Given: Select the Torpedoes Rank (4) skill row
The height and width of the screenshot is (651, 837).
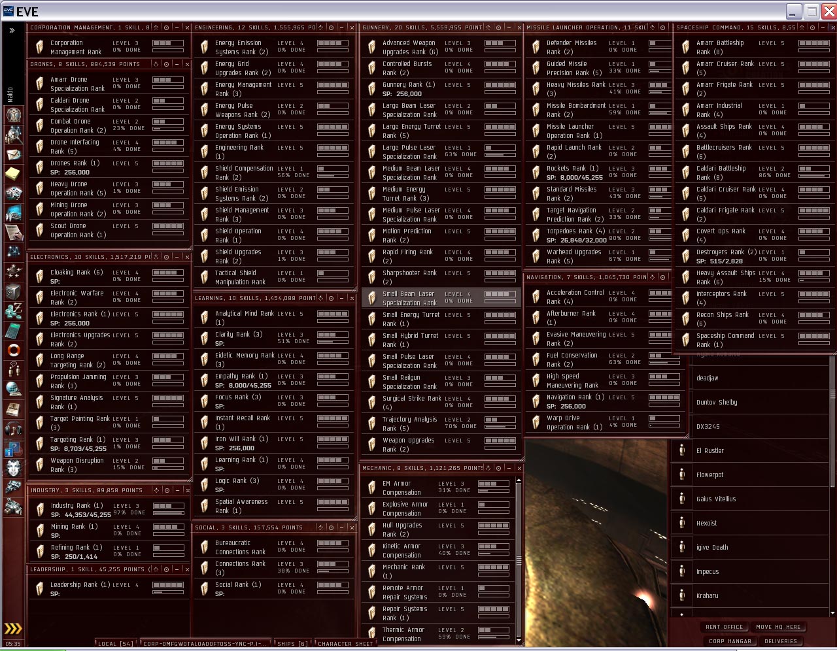Looking at the screenshot, I should [x=598, y=235].
